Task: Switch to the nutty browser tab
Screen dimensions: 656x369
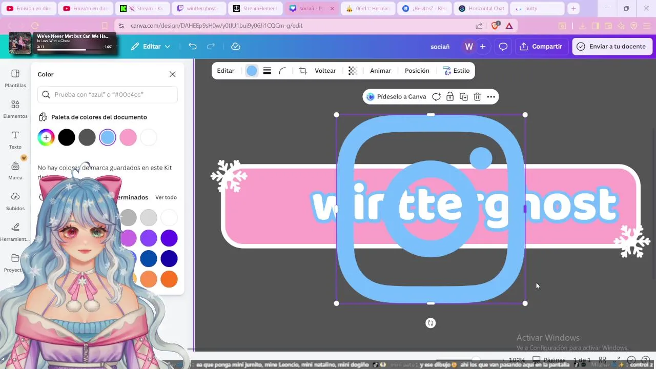Action: (537, 9)
